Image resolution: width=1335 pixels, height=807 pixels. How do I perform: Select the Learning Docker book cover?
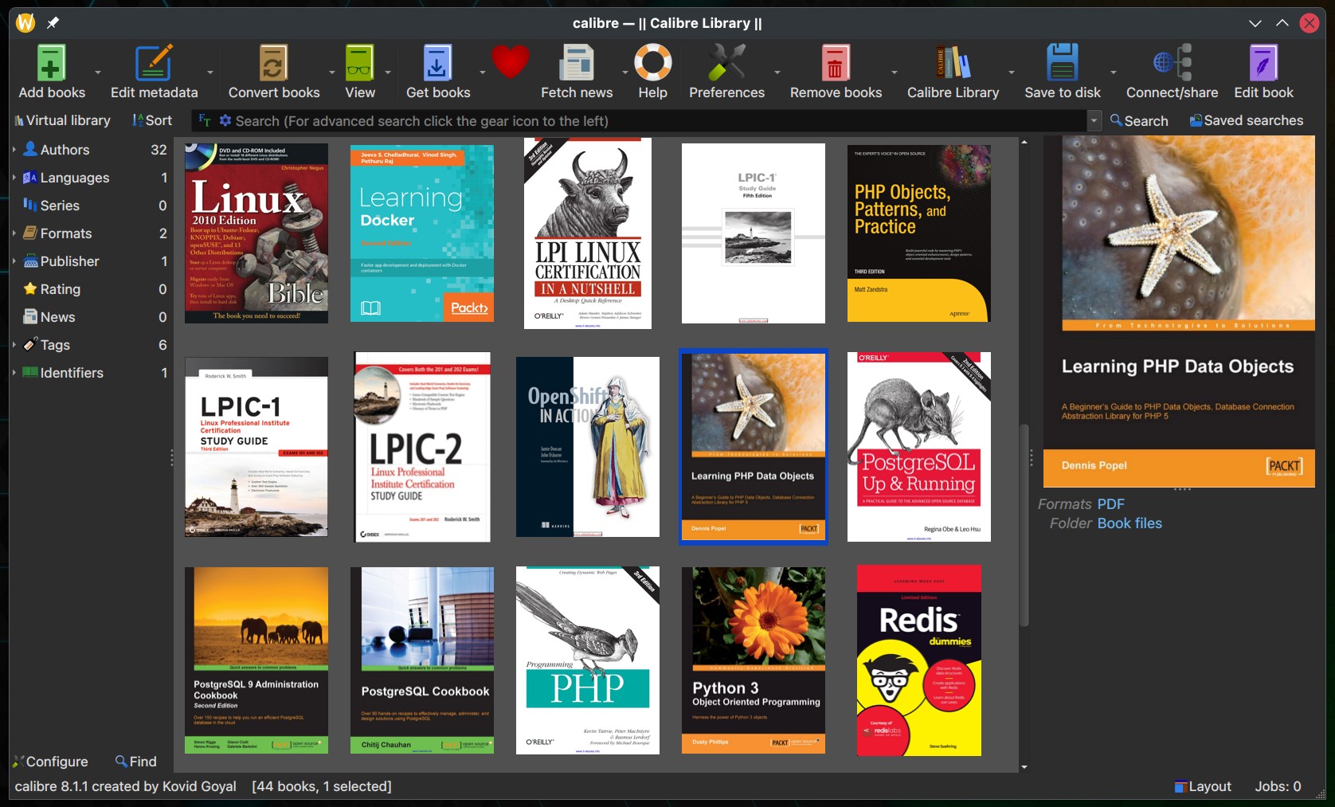422,233
